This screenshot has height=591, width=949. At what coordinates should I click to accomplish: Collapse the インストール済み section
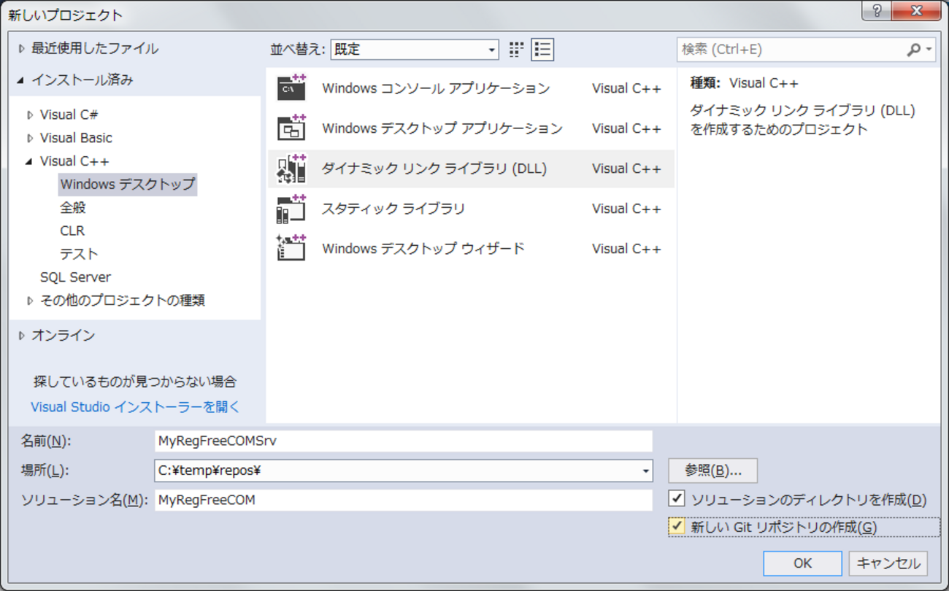(x=20, y=80)
